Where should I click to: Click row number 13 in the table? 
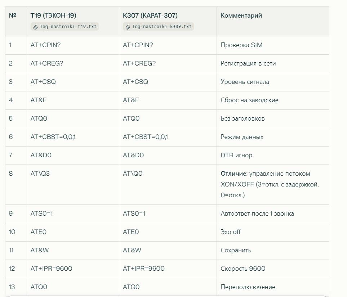(12, 287)
